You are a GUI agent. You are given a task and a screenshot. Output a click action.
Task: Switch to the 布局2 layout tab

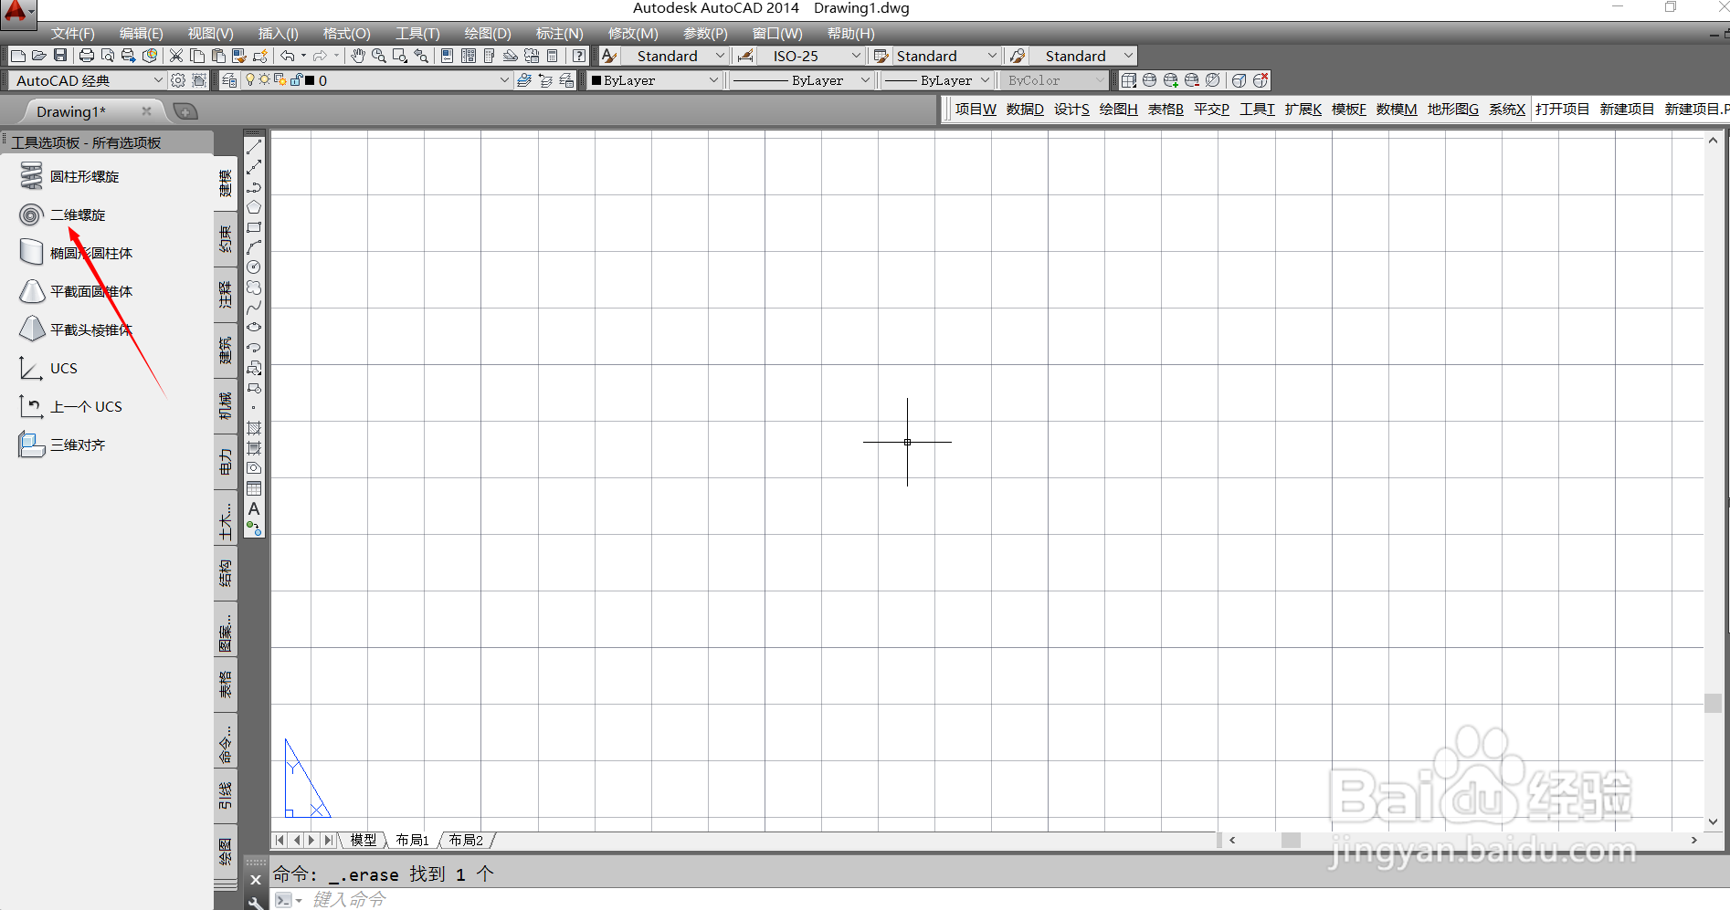pyautogui.click(x=466, y=840)
